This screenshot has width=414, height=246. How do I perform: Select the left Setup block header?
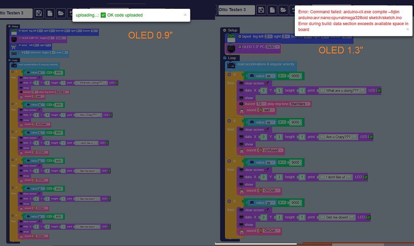point(13,26)
